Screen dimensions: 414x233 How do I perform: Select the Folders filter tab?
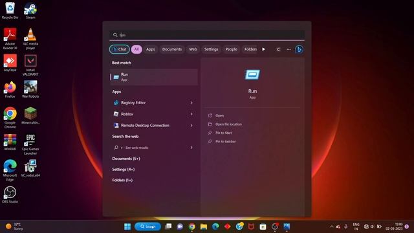pos(250,49)
